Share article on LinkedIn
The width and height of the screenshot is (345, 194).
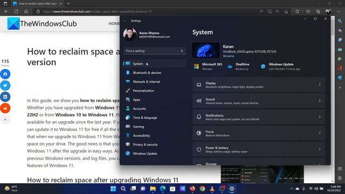[5, 97]
